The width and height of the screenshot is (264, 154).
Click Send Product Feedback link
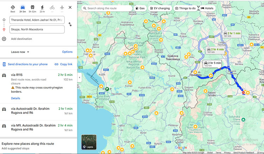tap(244, 153)
